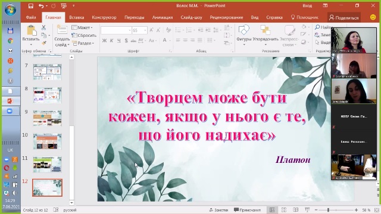This screenshot has height=214, width=381.
Task: Open Экспресс-стили quick styles dropdown
Action: (289, 36)
